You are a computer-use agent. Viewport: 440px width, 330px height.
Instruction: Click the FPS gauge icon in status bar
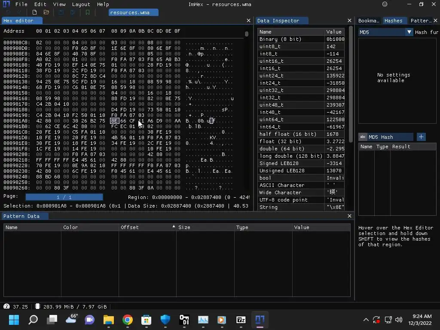point(6,306)
